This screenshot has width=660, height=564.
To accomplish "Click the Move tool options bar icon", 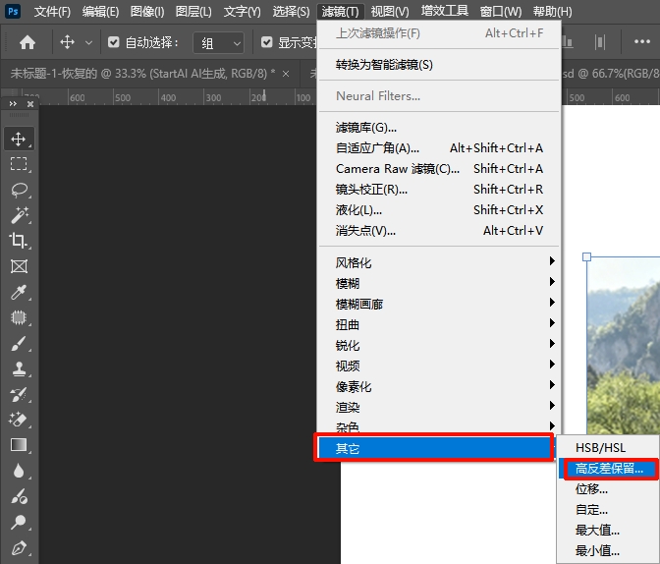I will [x=68, y=42].
